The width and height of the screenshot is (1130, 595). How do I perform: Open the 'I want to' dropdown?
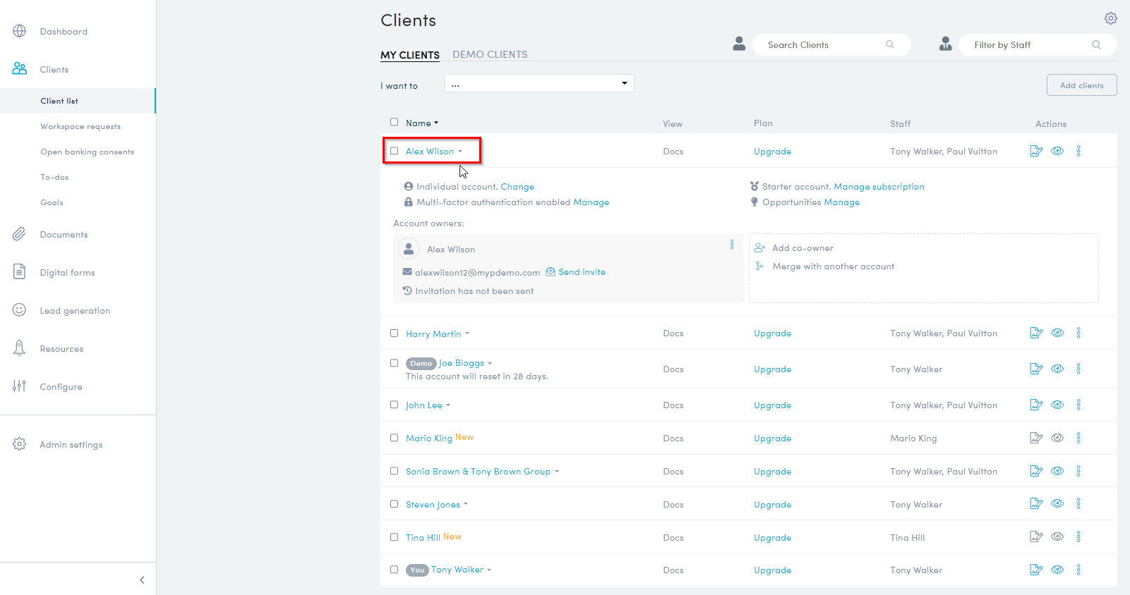[x=539, y=84]
